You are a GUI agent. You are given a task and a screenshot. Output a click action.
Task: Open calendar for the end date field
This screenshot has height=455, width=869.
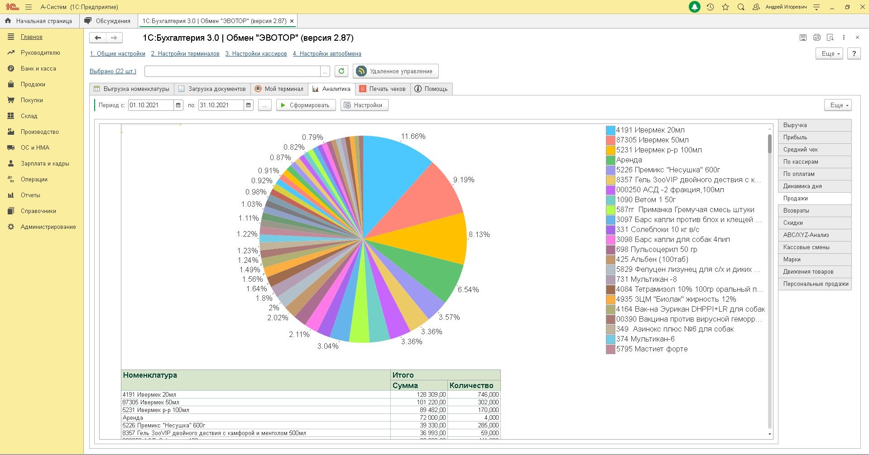(249, 105)
